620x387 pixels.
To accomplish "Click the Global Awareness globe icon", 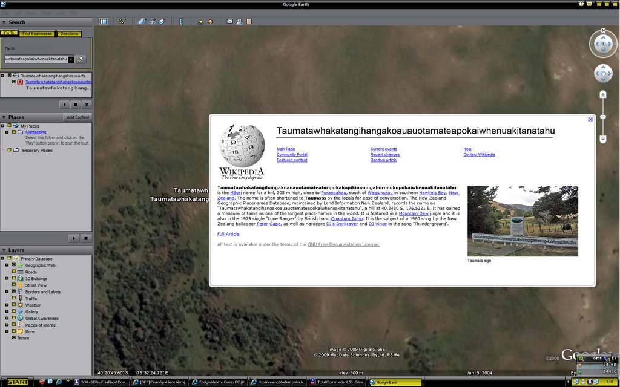I will pos(20,318).
